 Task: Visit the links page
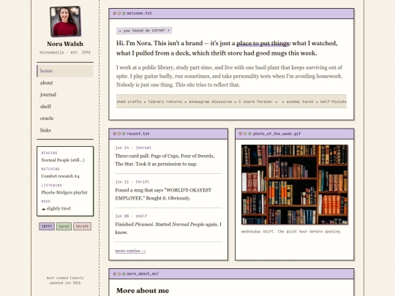click(65, 130)
